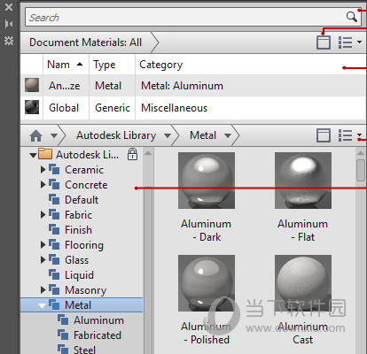This screenshot has width=367, height=354.
Task: Collapse the Autodesk Library root node
Action: (33, 155)
